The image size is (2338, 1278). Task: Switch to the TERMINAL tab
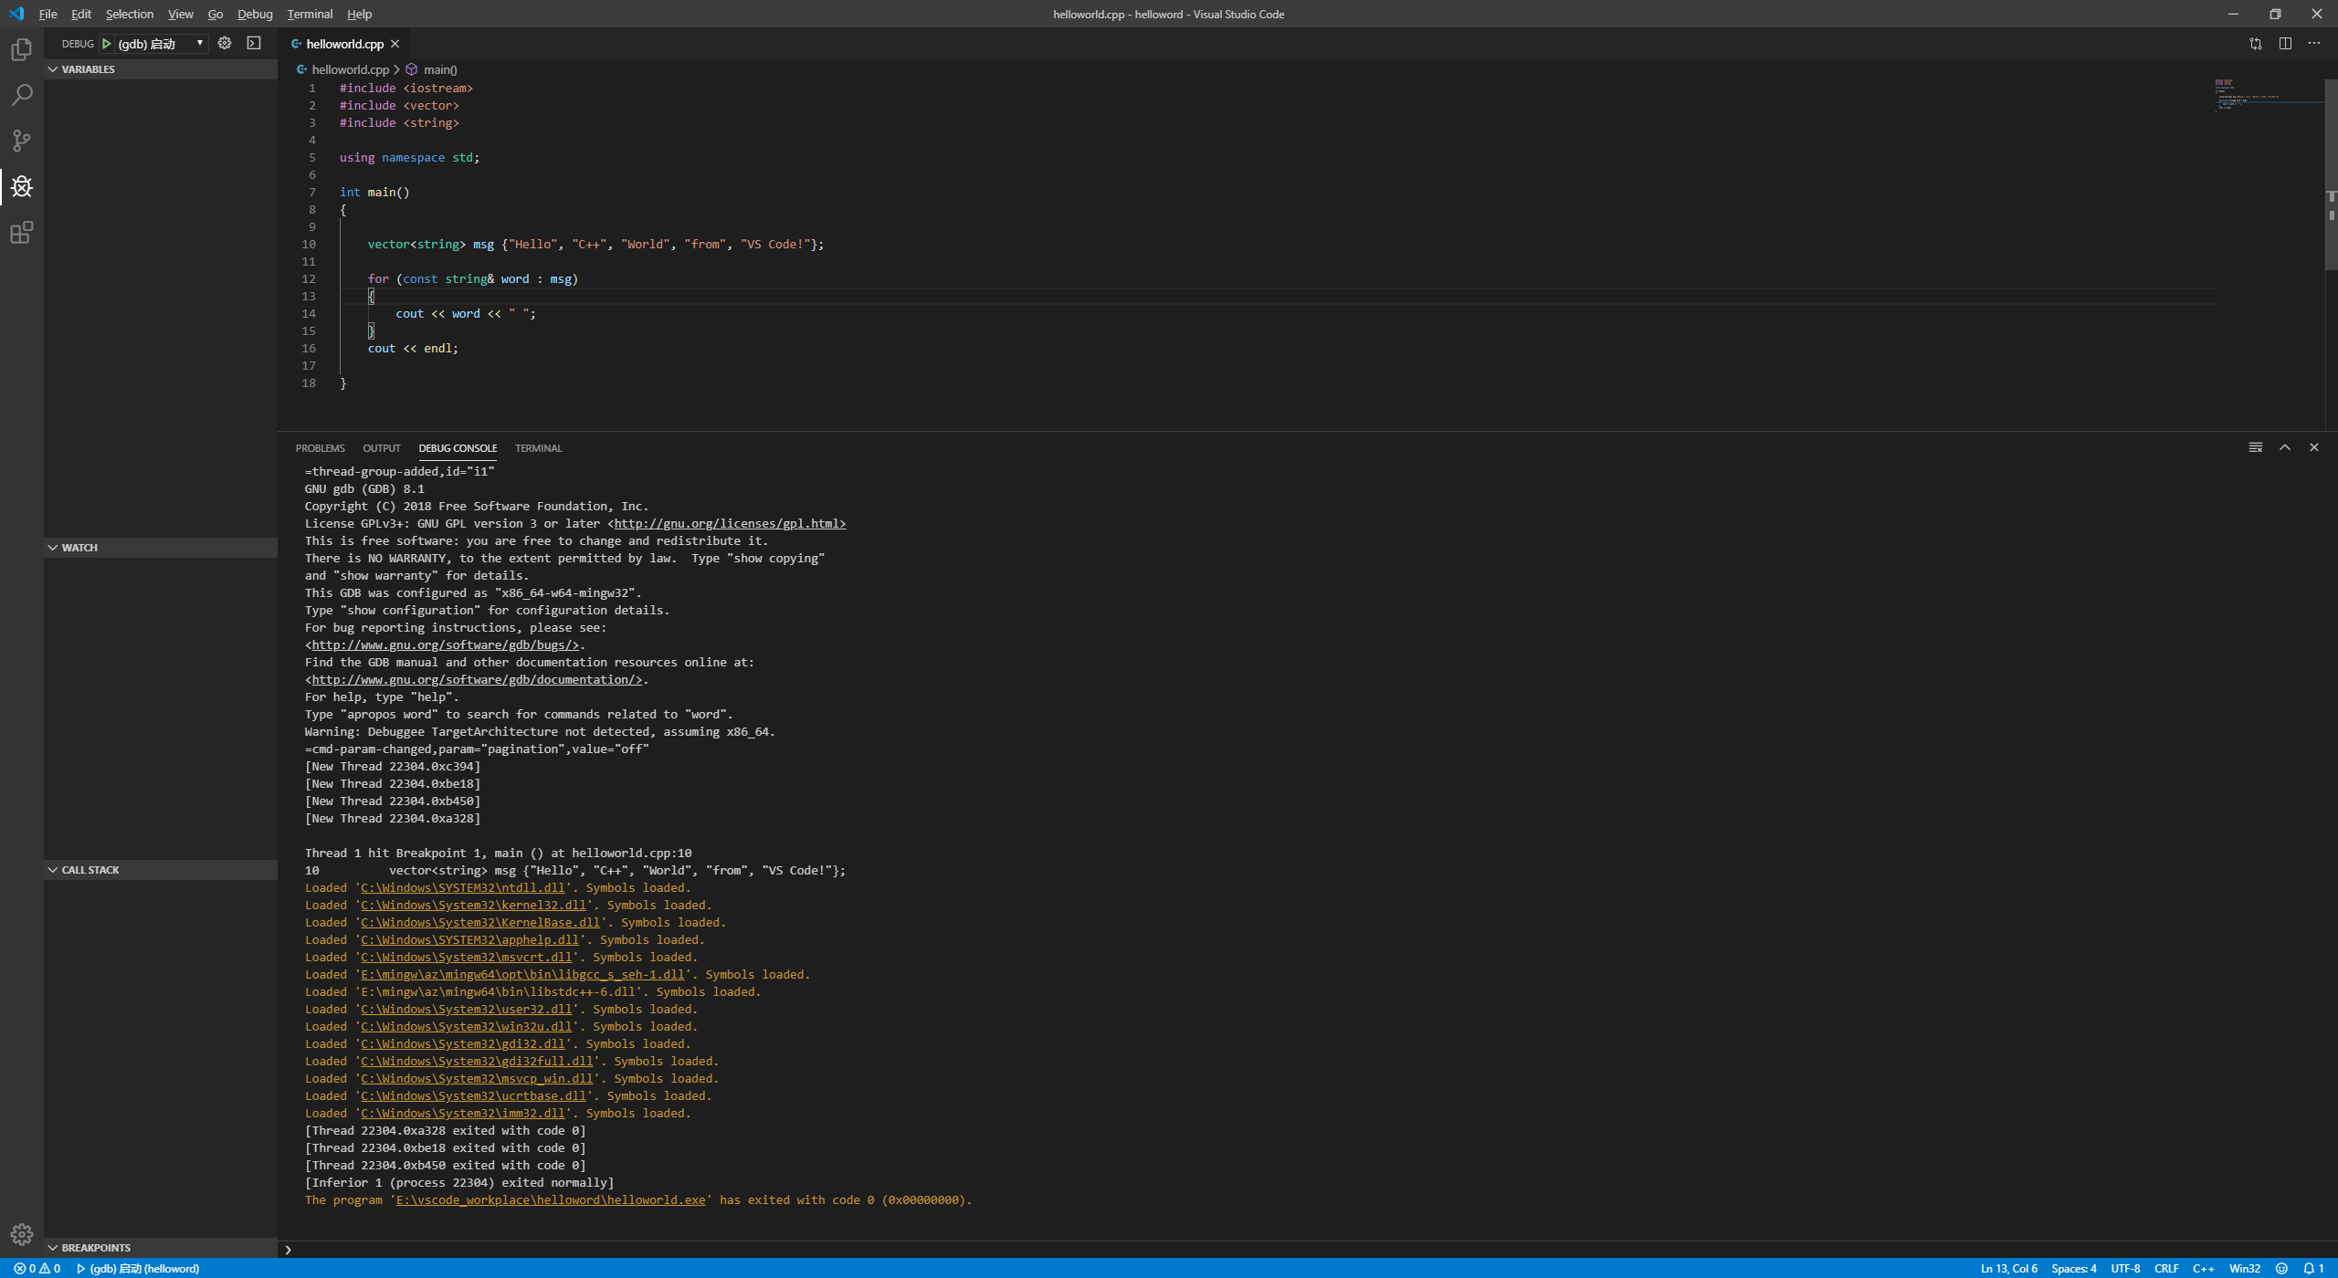pos(538,447)
